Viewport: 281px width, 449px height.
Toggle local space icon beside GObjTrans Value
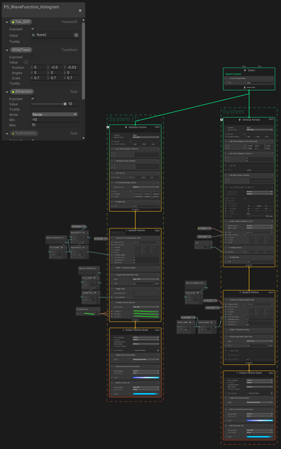tap(26, 62)
